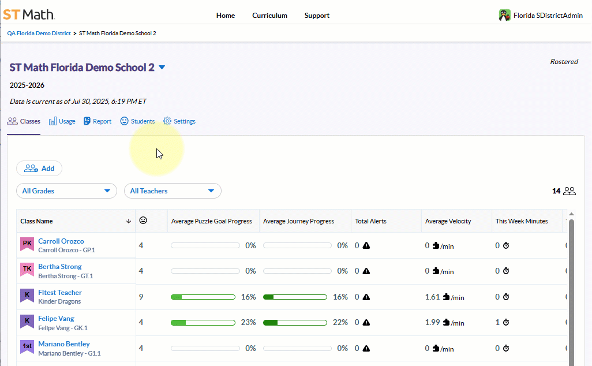The width and height of the screenshot is (592, 366).
Task: Open the Curriculum menu item
Action: click(269, 16)
